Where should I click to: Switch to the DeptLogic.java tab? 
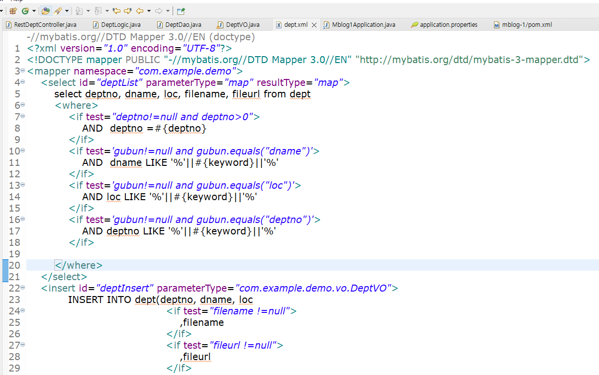point(117,24)
